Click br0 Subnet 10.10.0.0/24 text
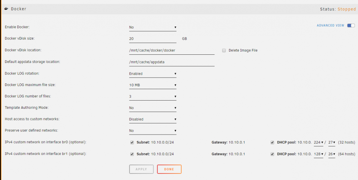358x180 pixels. (155, 142)
